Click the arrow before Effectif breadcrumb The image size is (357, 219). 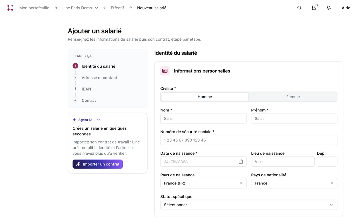(104, 8)
